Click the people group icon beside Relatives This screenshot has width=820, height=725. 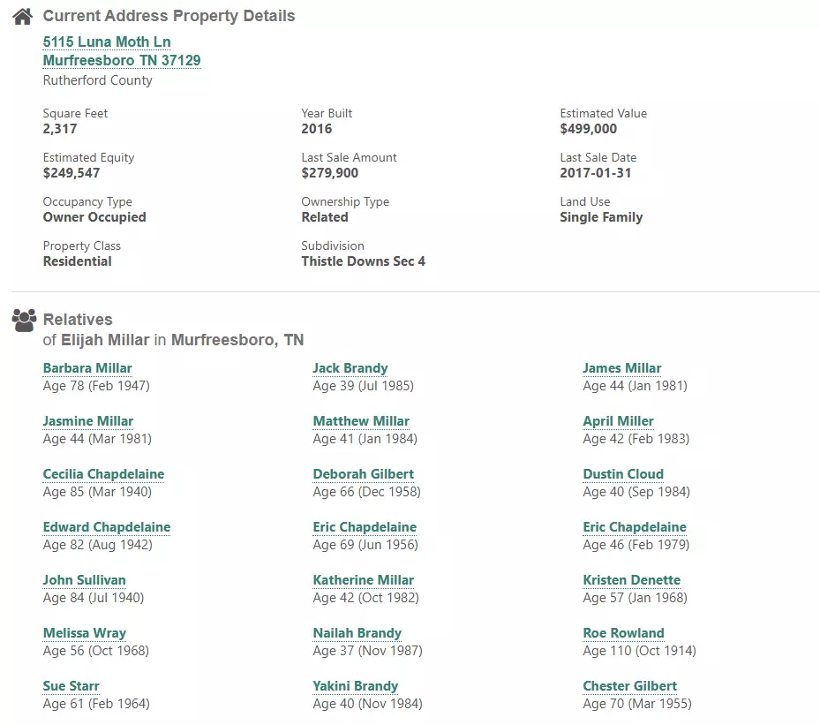[24, 321]
